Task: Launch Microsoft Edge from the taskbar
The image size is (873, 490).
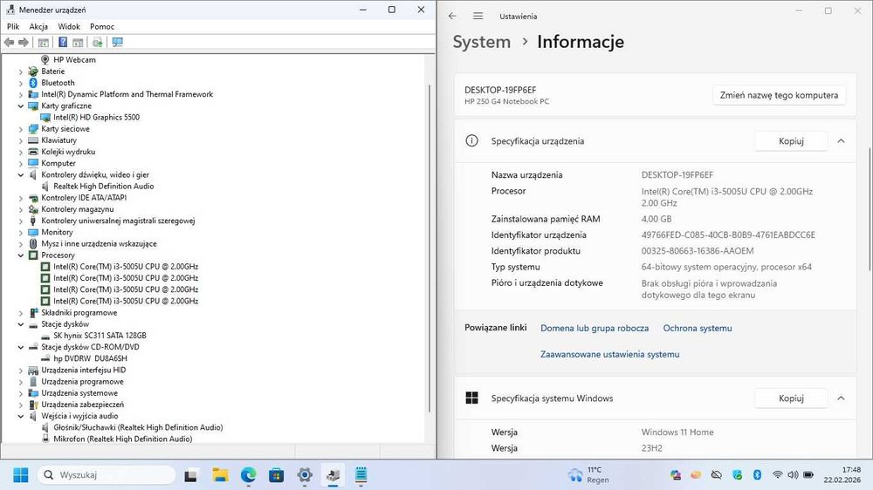Action: [248, 475]
